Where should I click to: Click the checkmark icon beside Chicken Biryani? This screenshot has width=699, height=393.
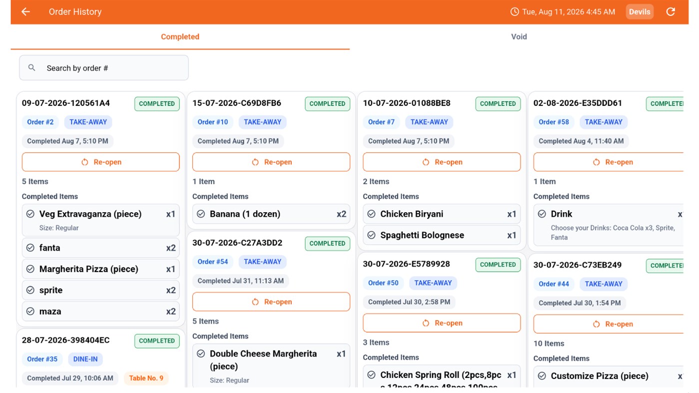(371, 214)
